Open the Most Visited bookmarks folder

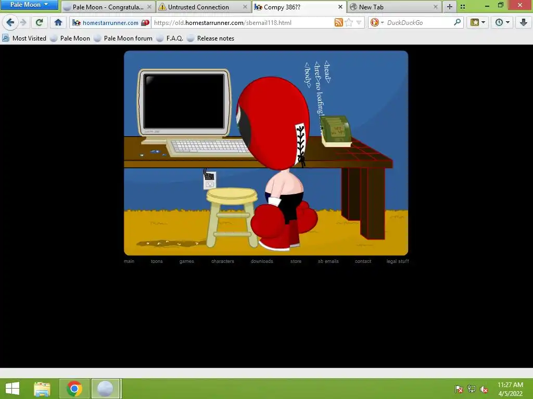click(24, 38)
